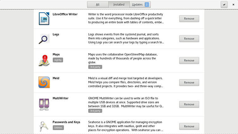
Task: Switch to the All tab
Action: click(98, 4)
